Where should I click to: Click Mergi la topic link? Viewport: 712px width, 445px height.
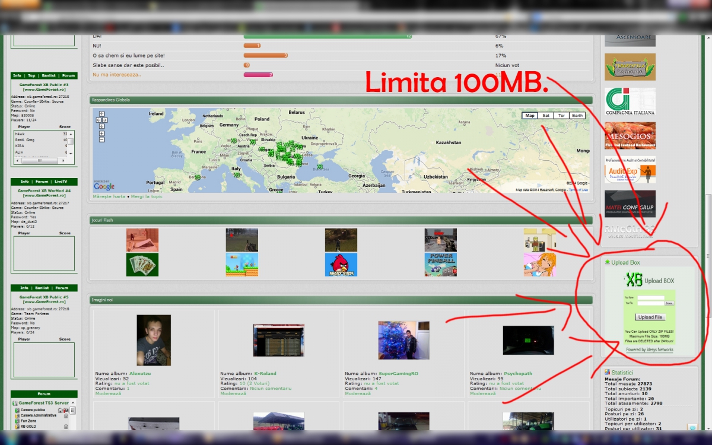click(x=147, y=196)
